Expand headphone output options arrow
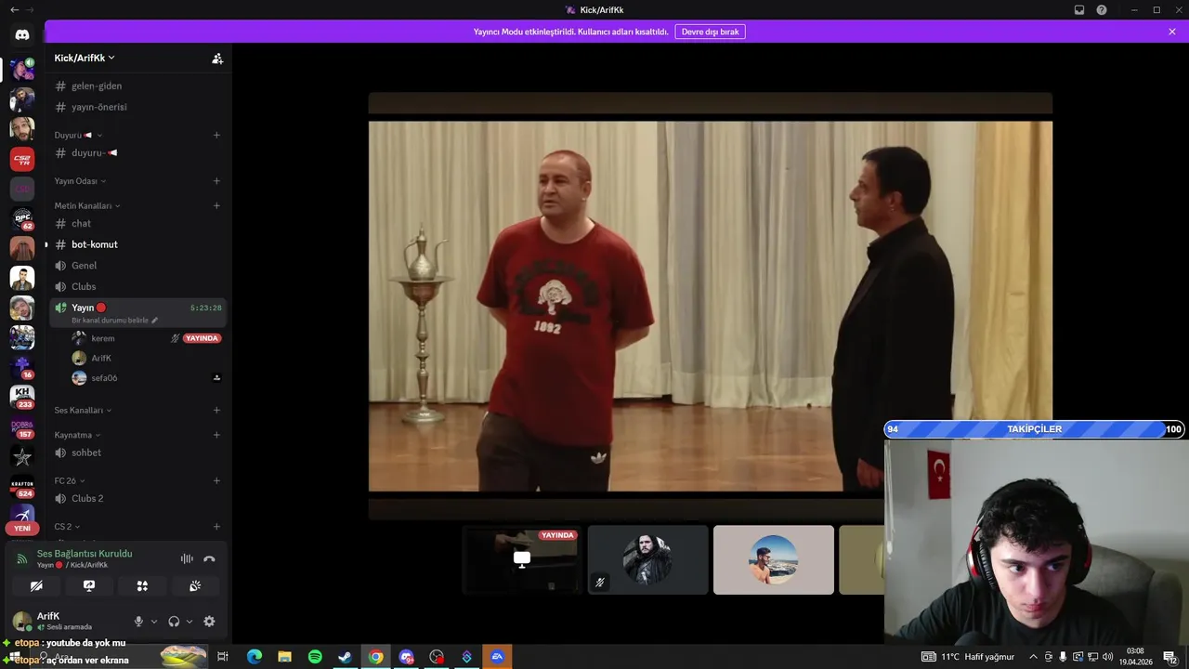Image resolution: width=1189 pixels, height=669 pixels. [189, 622]
